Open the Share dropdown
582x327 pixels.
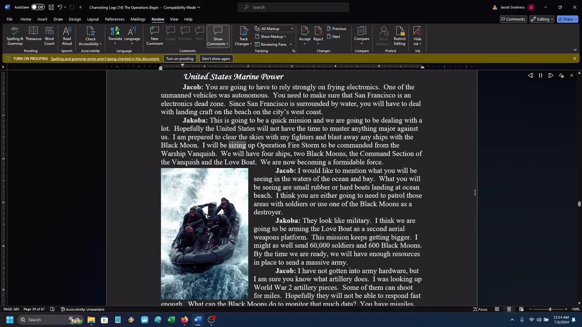pyautogui.click(x=567, y=19)
